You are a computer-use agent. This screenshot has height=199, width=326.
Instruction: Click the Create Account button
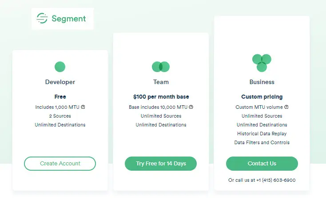[x=60, y=164]
